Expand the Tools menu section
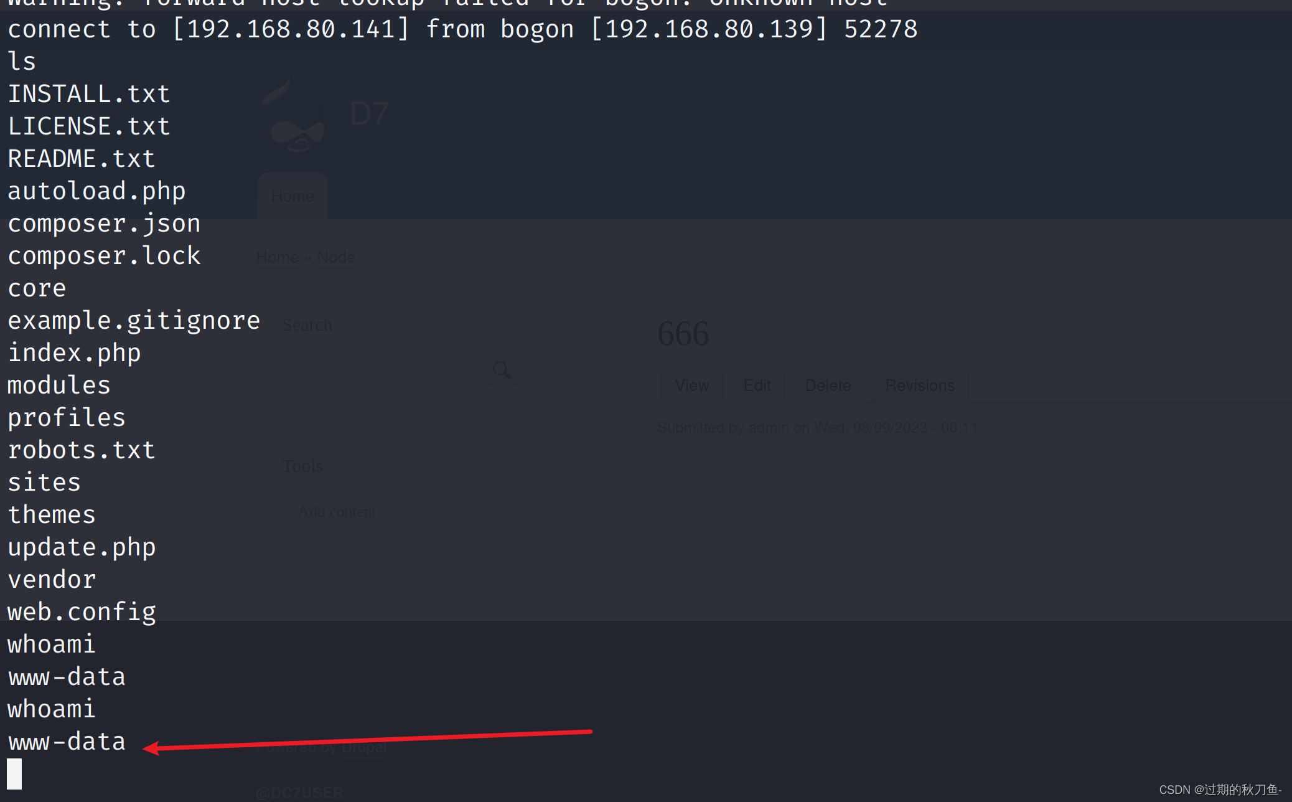The image size is (1292, 802). tap(303, 466)
